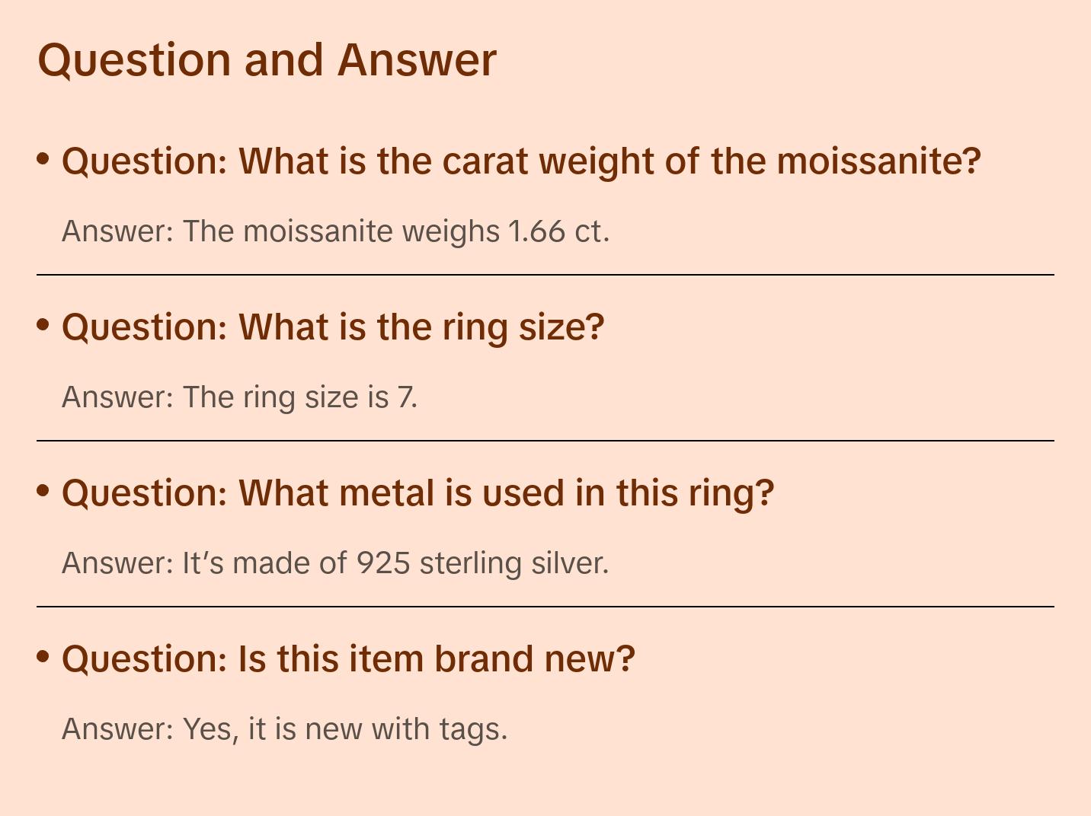The width and height of the screenshot is (1091, 816).
Task: Select the question about metal used
Action: 418,493
